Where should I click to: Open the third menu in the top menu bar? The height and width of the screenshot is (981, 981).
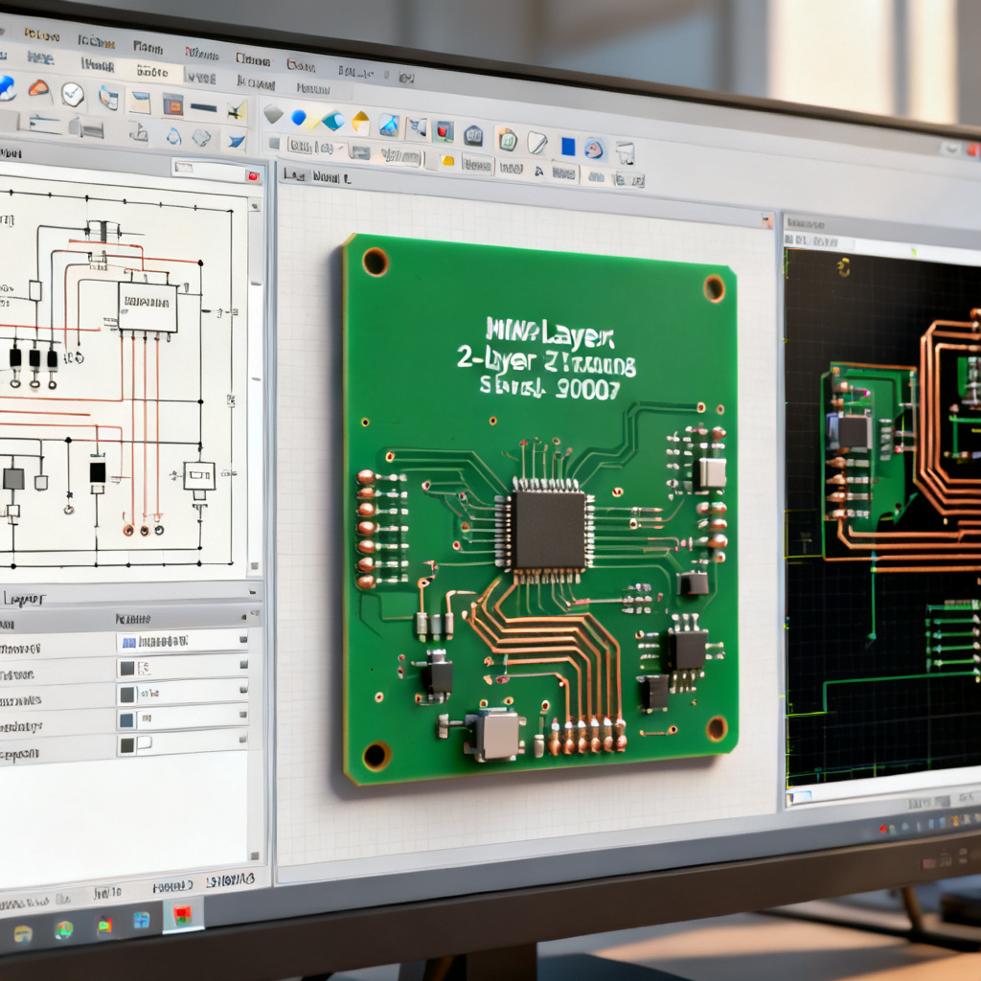[148, 48]
